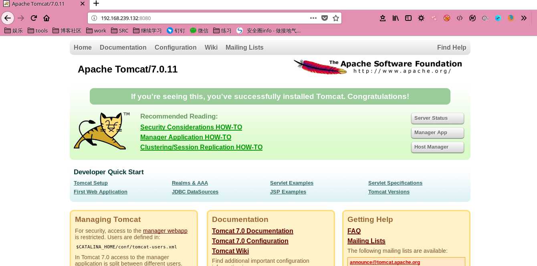Open announce@tomcat.apache.org mailing list
The width and height of the screenshot is (537, 266).
[385, 262]
